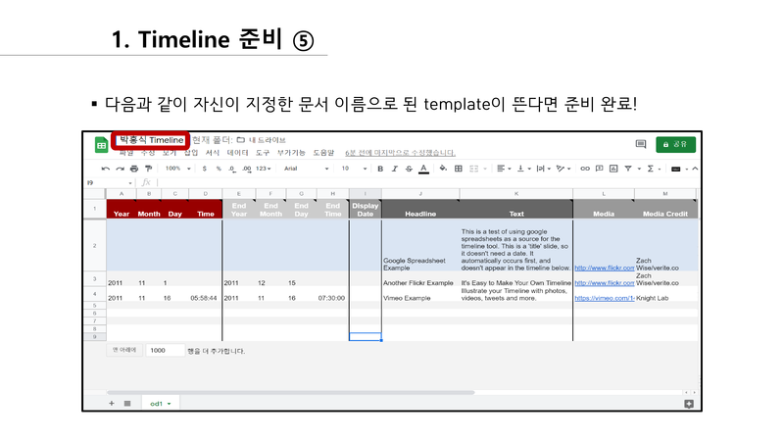Click the merge cells icon

[474, 169]
